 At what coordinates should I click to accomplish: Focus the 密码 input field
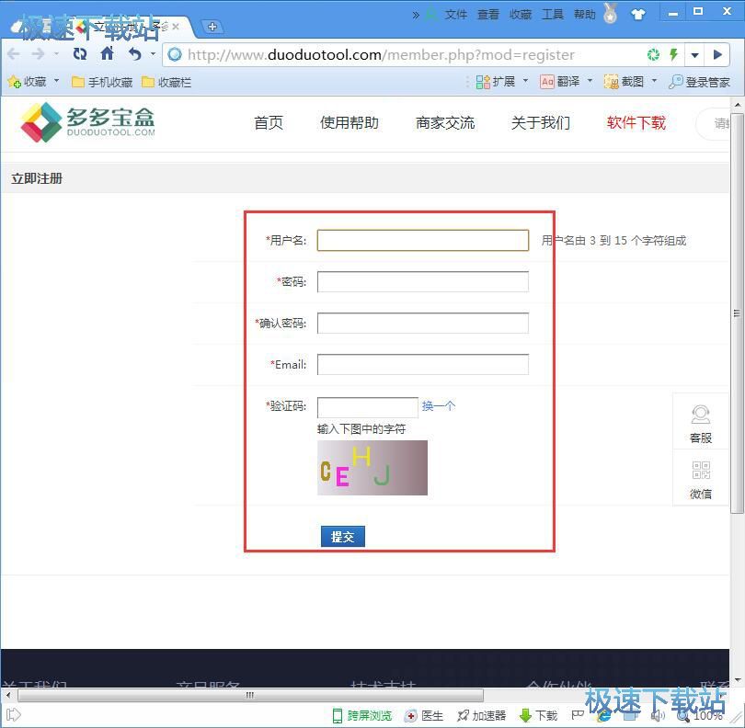pos(423,282)
